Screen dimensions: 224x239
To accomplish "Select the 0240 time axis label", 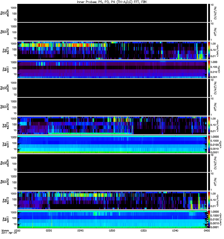I will [x=80, y=231].
